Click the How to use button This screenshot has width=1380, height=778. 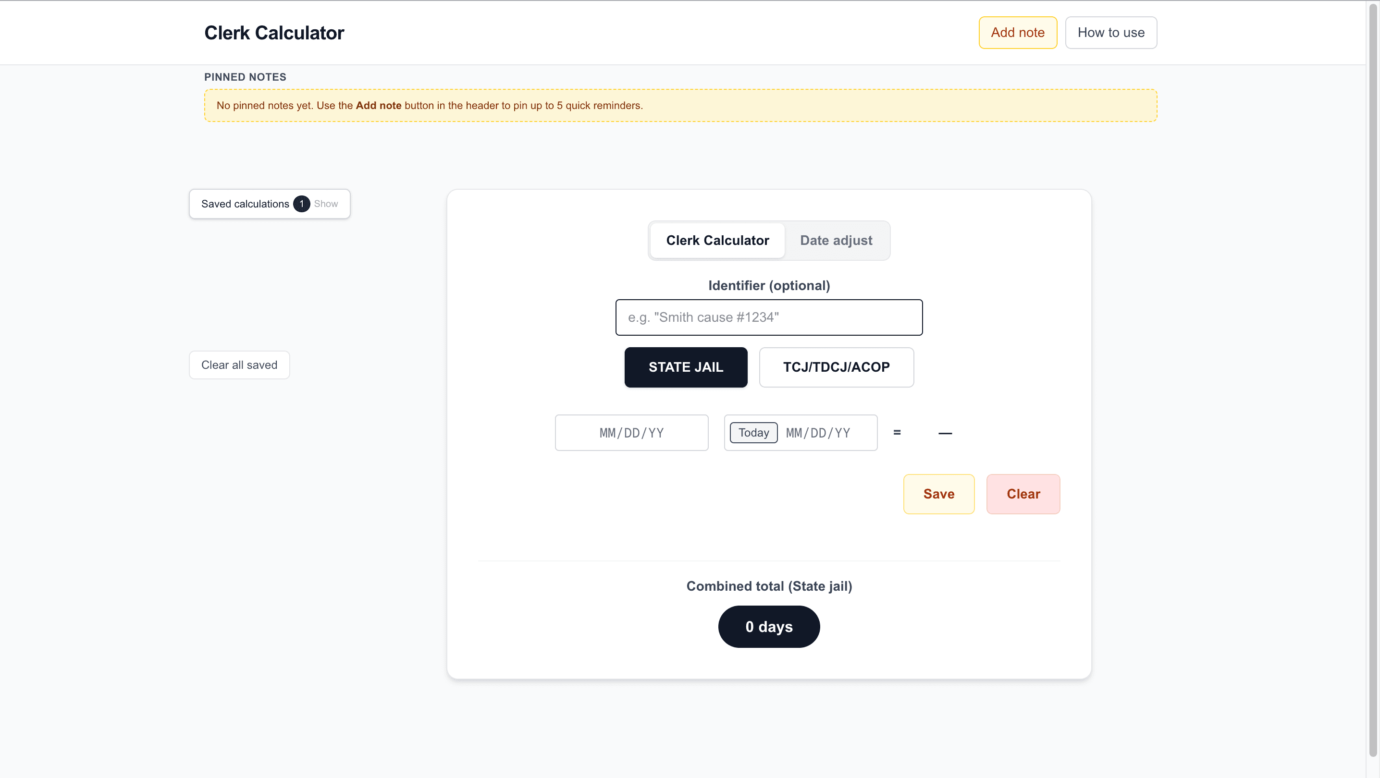(x=1110, y=32)
